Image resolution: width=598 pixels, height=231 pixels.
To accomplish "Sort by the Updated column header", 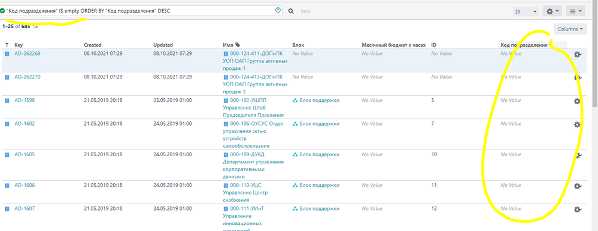I will tap(163, 45).
